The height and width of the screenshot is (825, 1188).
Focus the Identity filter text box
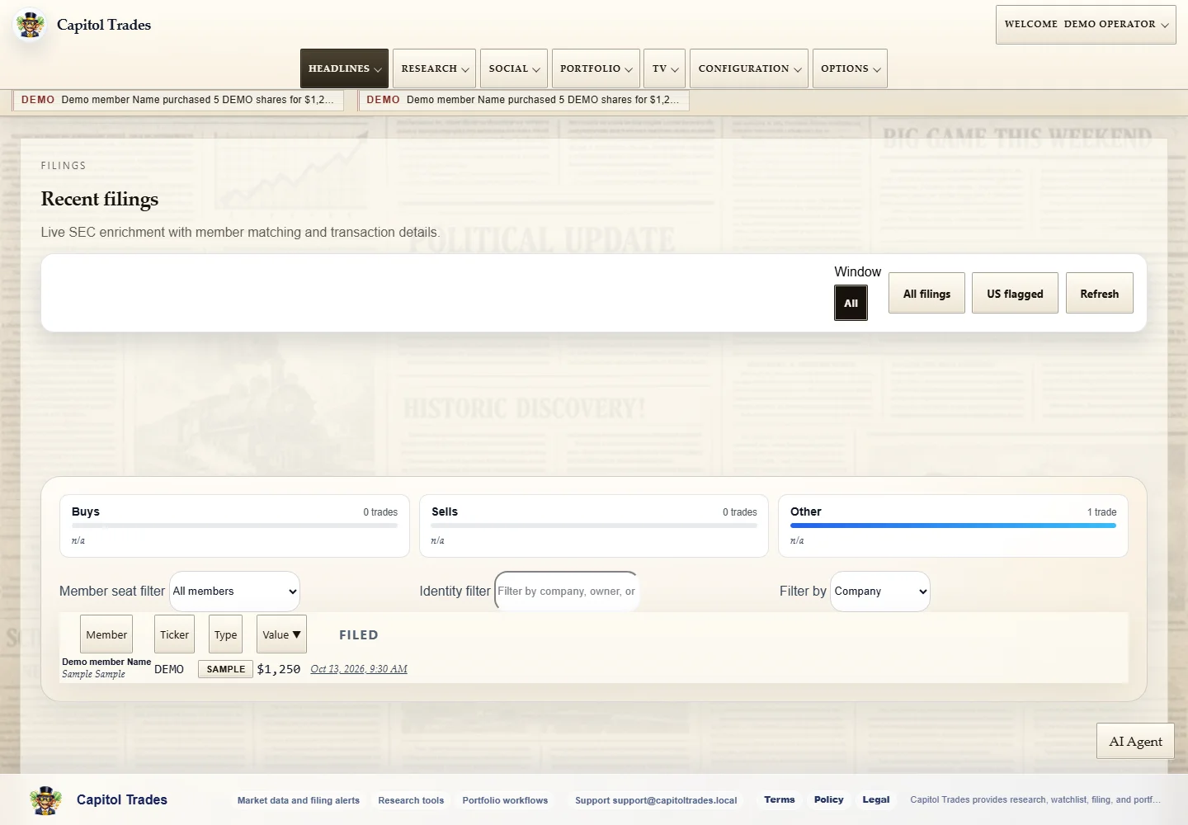(567, 592)
